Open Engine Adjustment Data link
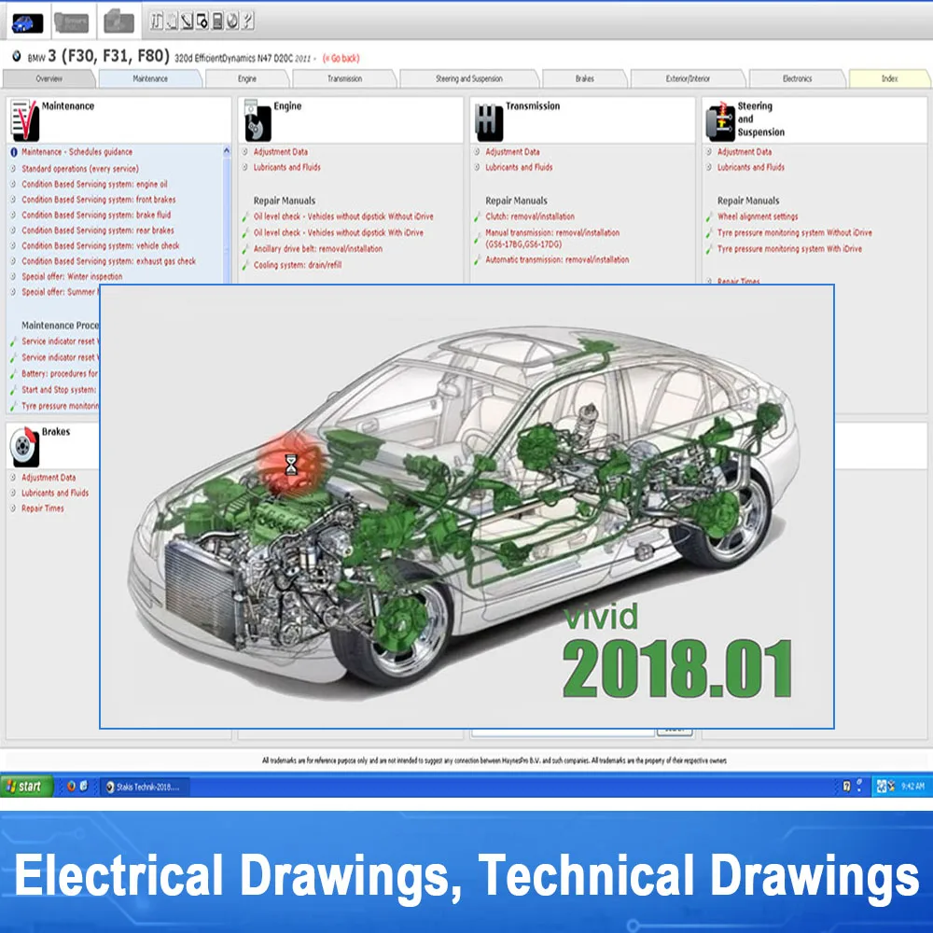The height and width of the screenshot is (933, 933). [x=281, y=152]
